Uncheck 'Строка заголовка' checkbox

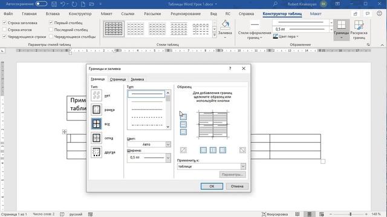coord(4,23)
